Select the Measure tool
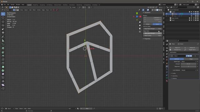200x112 pixels. (3, 41)
